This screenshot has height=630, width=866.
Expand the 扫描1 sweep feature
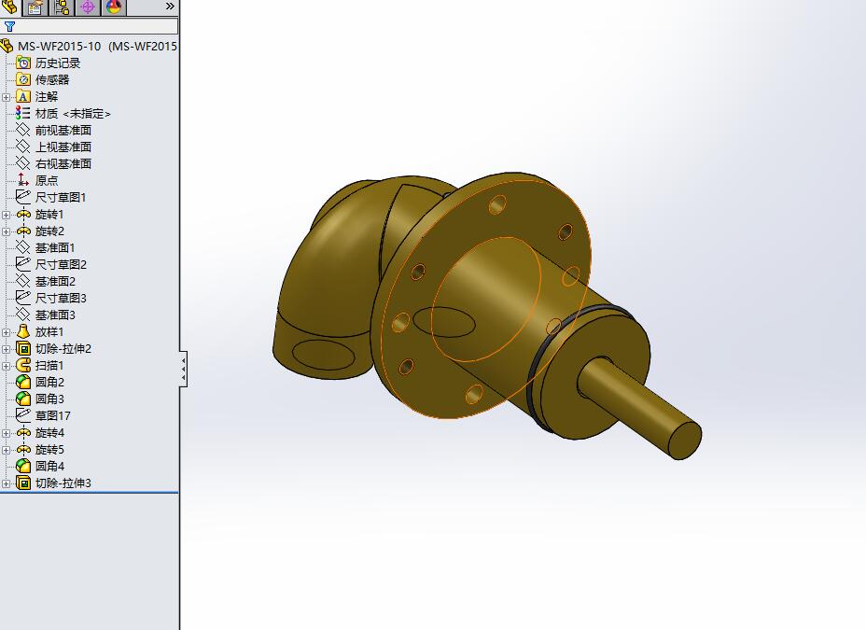coord(7,366)
